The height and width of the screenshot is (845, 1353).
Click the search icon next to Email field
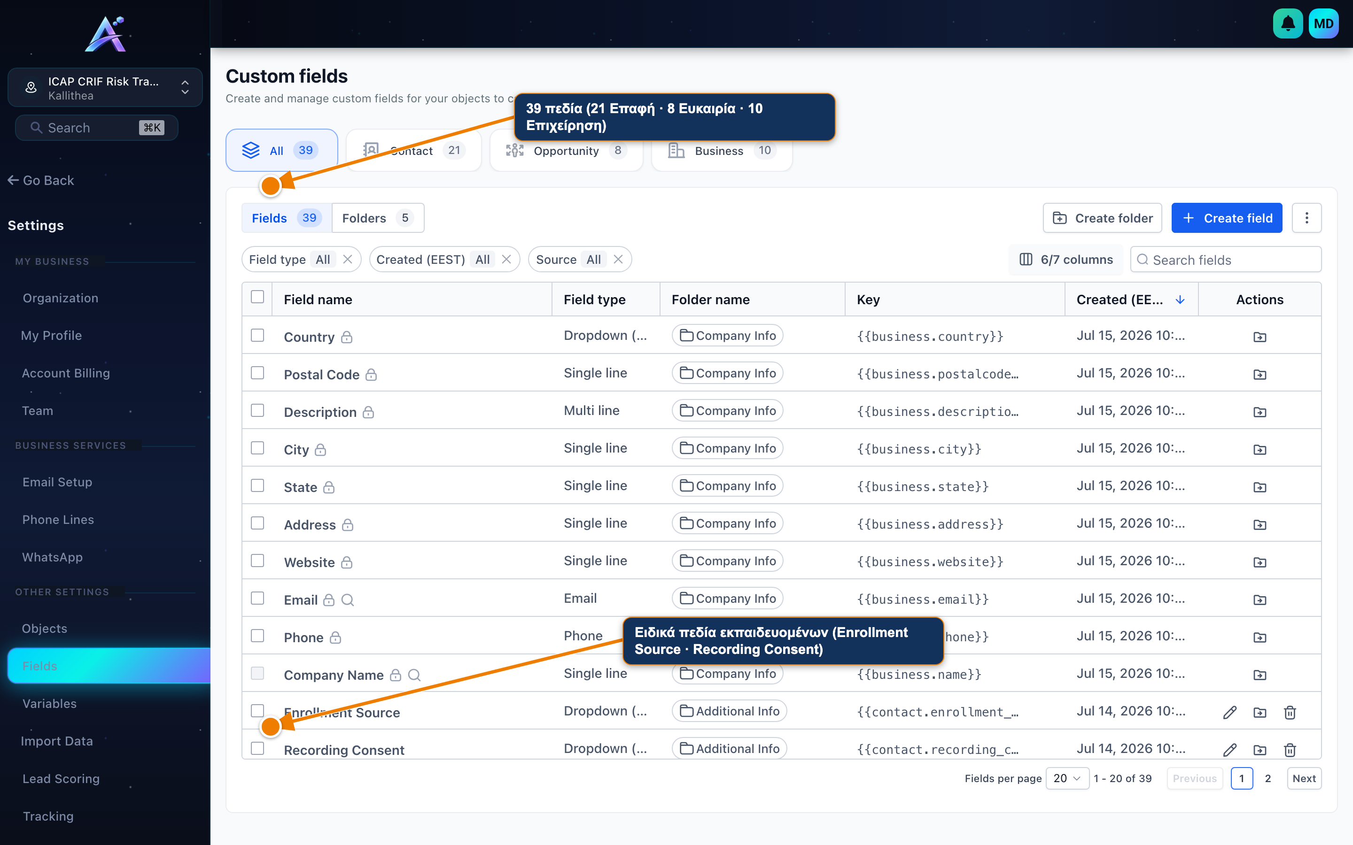[347, 599]
